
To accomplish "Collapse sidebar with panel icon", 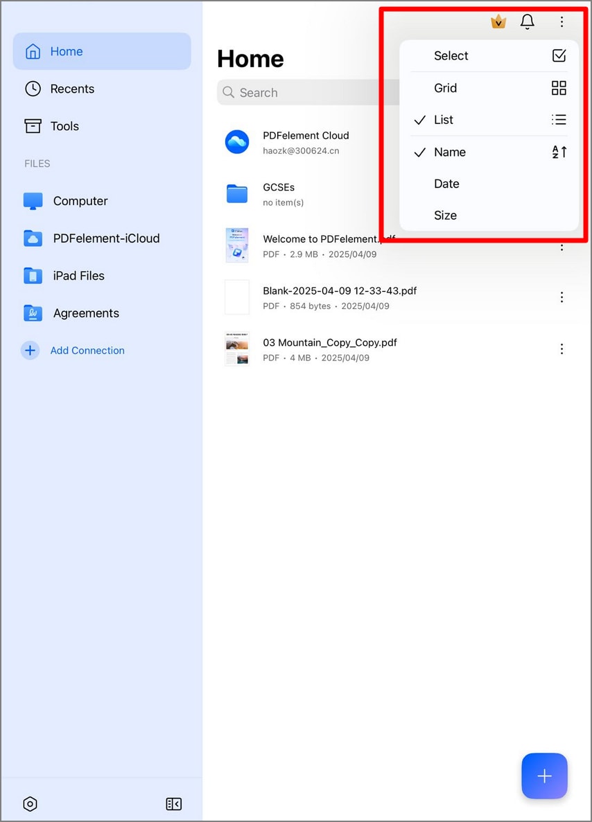I will (x=173, y=804).
